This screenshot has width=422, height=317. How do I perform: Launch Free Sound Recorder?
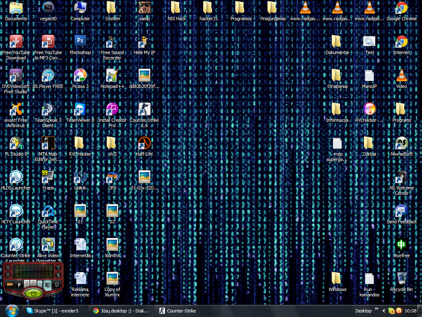click(x=112, y=48)
